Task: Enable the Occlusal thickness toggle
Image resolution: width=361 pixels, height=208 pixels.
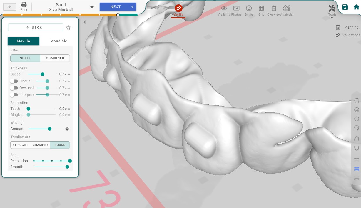Action: click(x=14, y=88)
